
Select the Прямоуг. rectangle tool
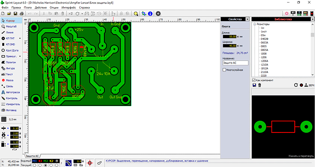click(x=9, y=56)
